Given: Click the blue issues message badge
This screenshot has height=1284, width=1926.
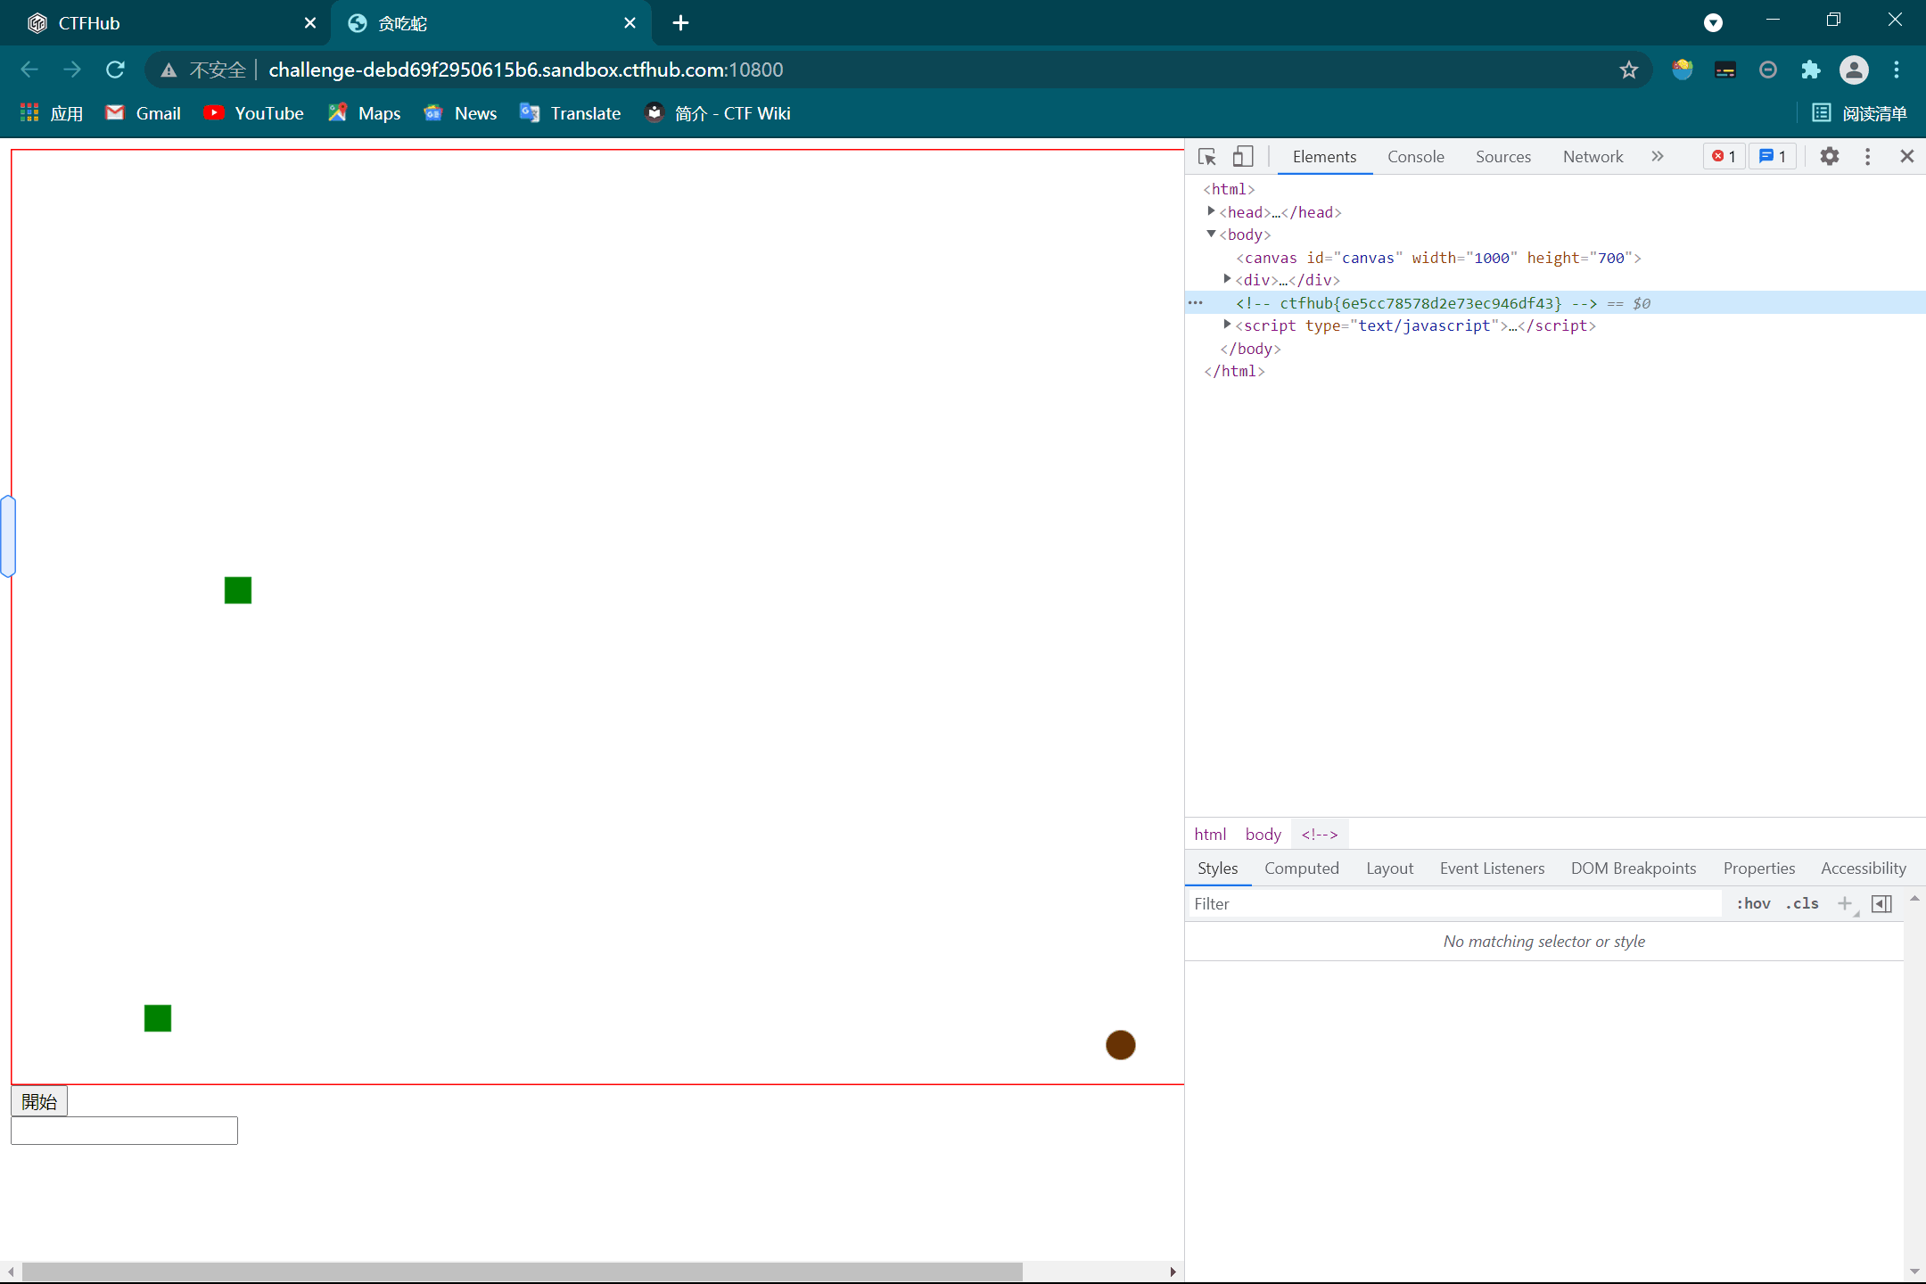Looking at the screenshot, I should point(1772,156).
